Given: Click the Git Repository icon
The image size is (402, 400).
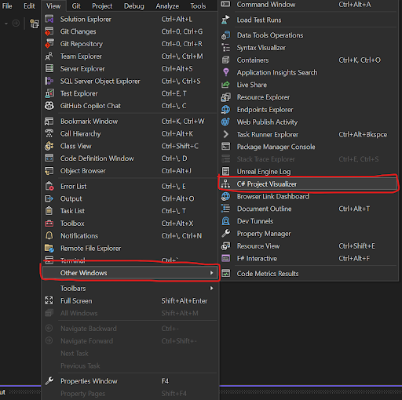Looking at the screenshot, I should coord(49,44).
